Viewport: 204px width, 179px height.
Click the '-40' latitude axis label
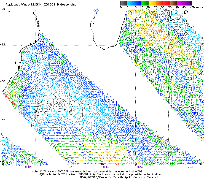2,161
